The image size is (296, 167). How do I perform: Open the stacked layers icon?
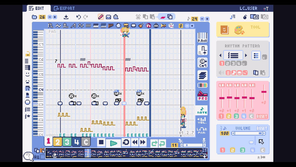202,75
